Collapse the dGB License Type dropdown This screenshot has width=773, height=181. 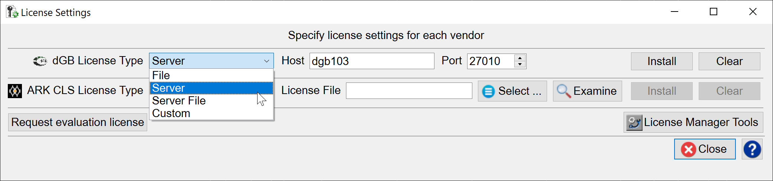pyautogui.click(x=266, y=61)
